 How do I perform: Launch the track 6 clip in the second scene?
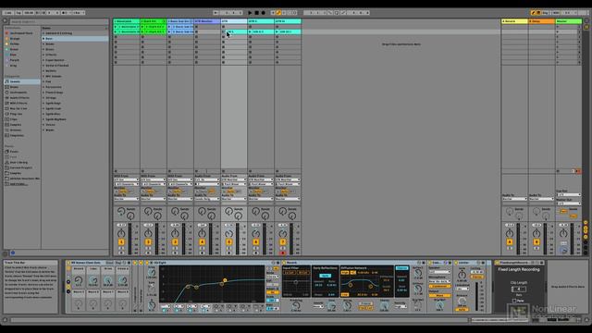250,32
